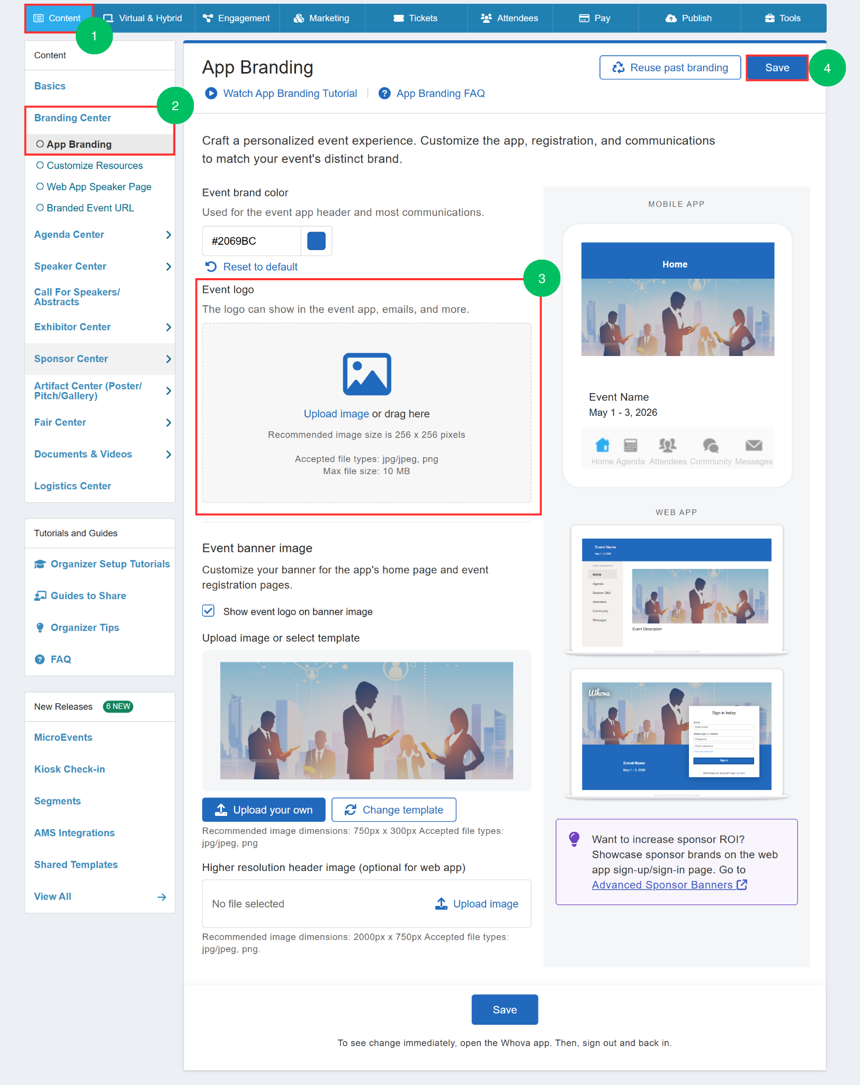This screenshot has width=860, height=1085.
Task: Open the Watch App Branding Tutorial link
Action: pyautogui.click(x=290, y=93)
